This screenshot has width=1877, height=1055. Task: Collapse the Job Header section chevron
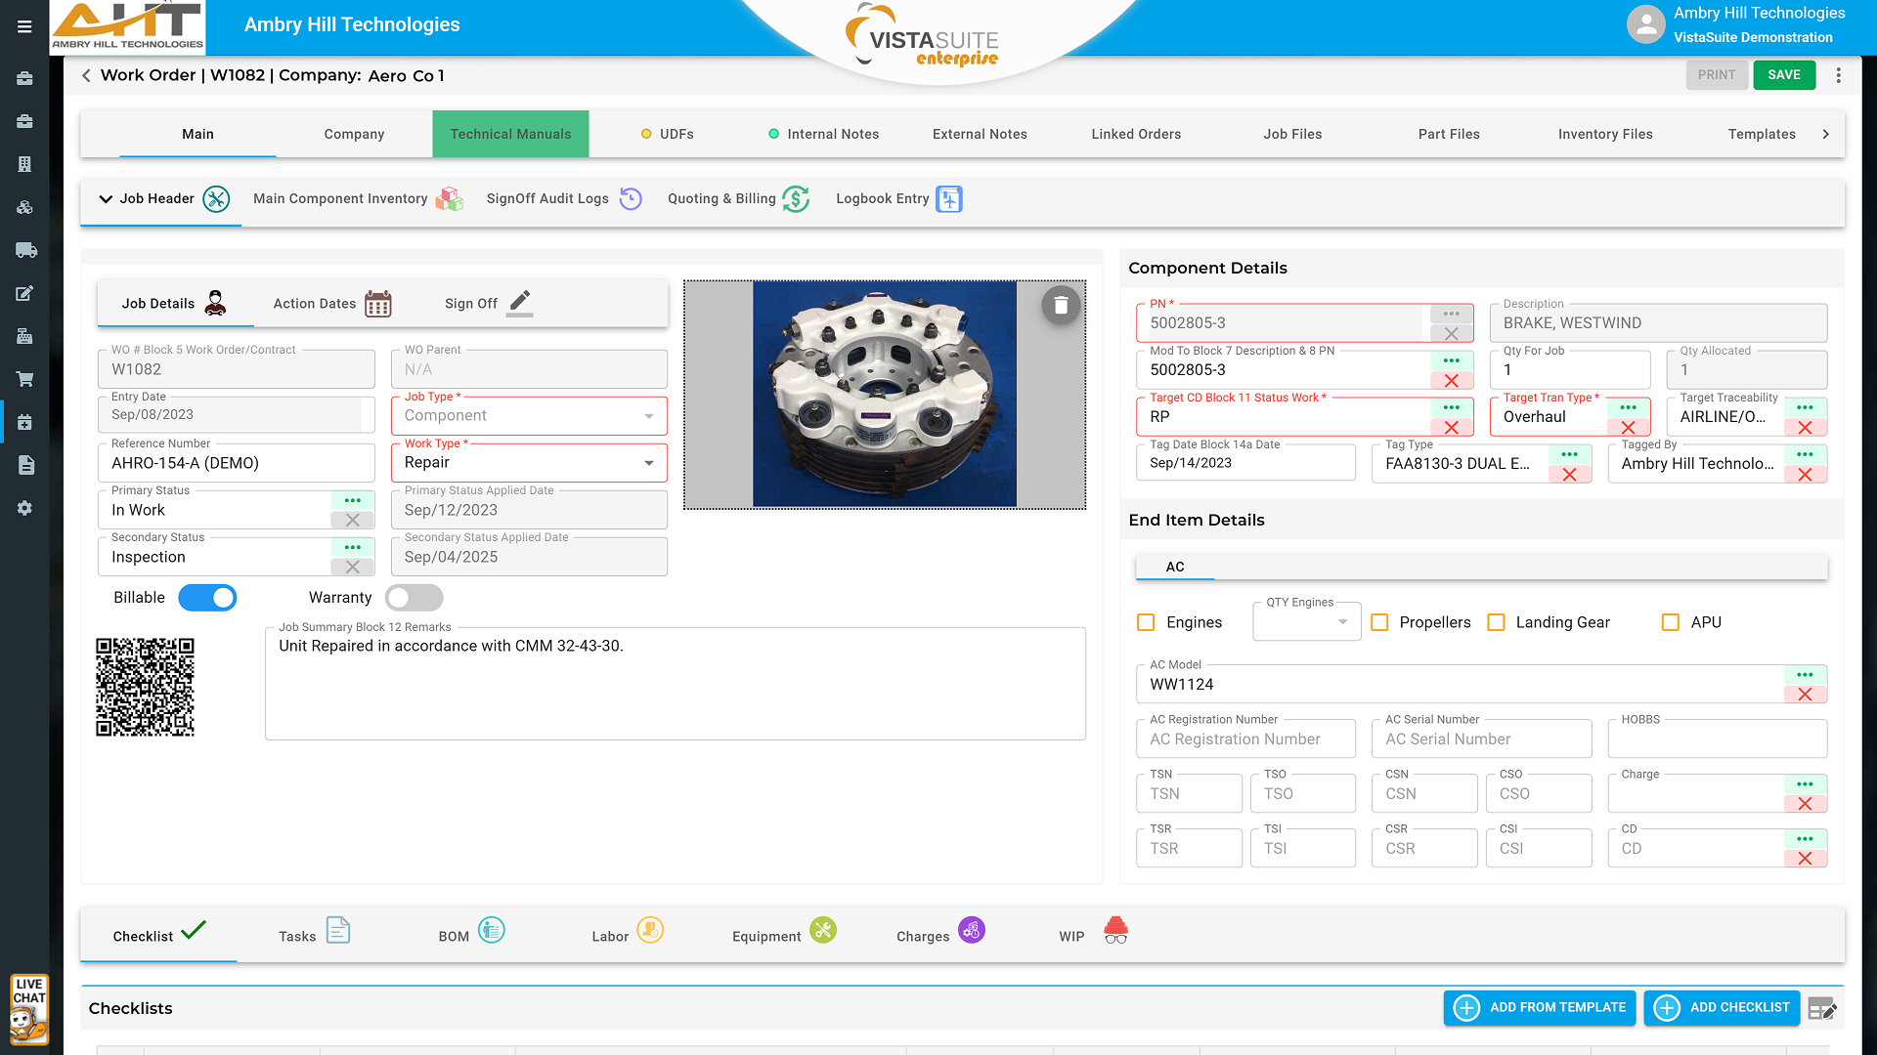pyautogui.click(x=106, y=199)
